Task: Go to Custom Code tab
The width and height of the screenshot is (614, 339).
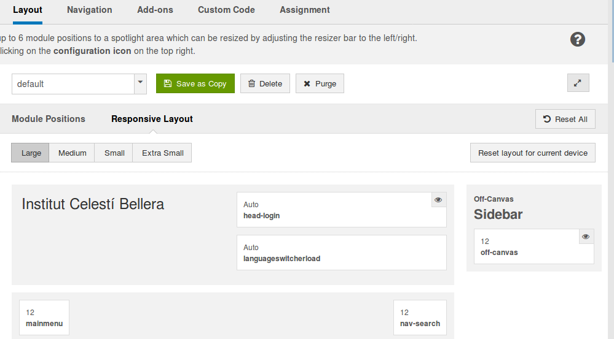Action: 226,10
